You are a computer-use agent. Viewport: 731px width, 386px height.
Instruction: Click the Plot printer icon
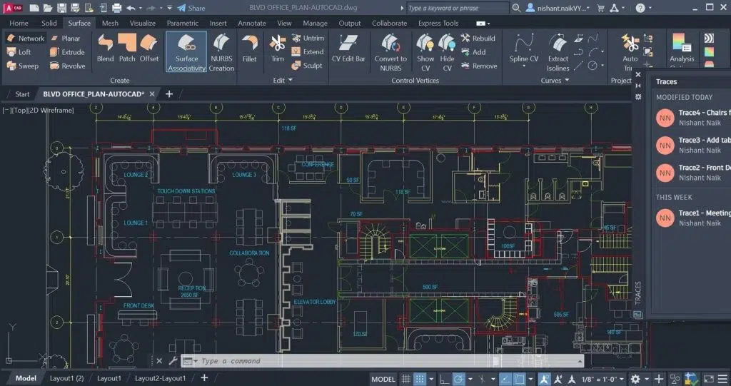(x=116, y=8)
